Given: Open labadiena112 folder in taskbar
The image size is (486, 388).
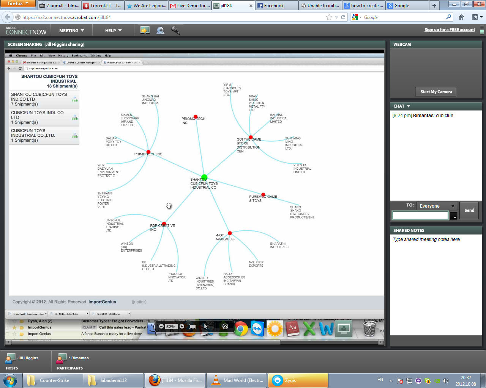Looking at the screenshot, I should coord(114,380).
